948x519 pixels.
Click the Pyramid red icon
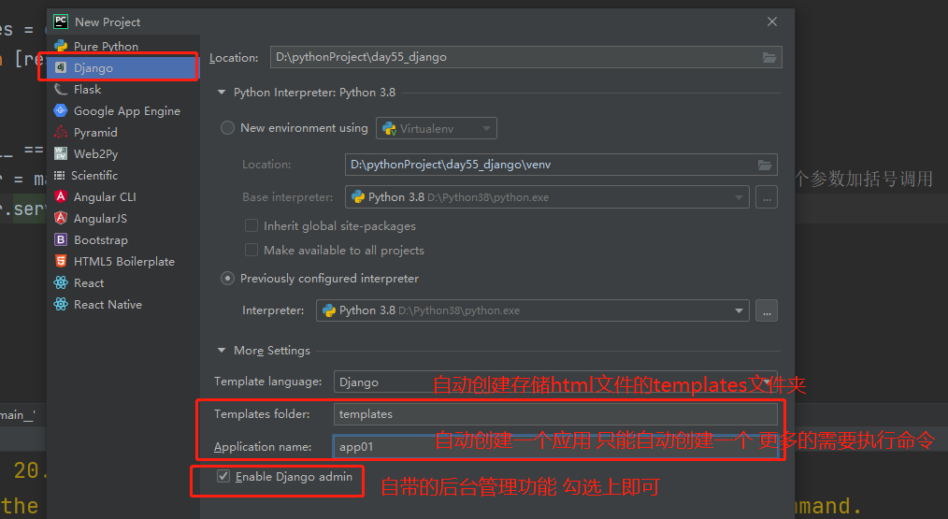point(61,133)
